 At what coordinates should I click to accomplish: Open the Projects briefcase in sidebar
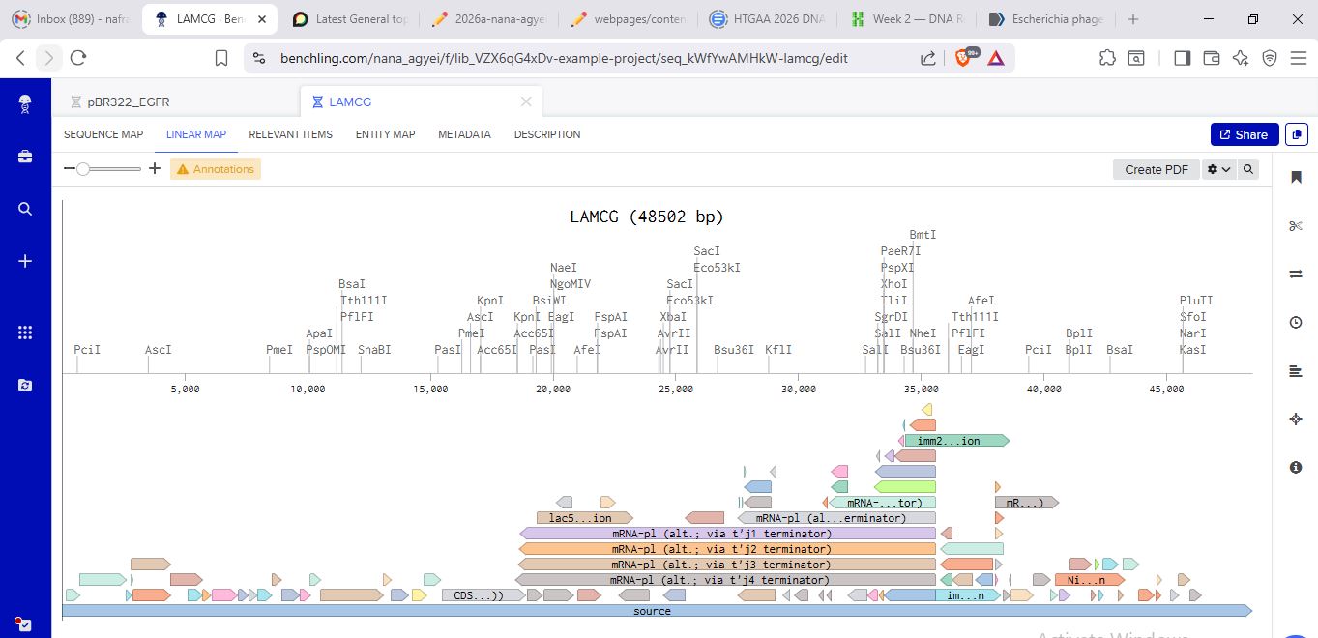[25, 157]
